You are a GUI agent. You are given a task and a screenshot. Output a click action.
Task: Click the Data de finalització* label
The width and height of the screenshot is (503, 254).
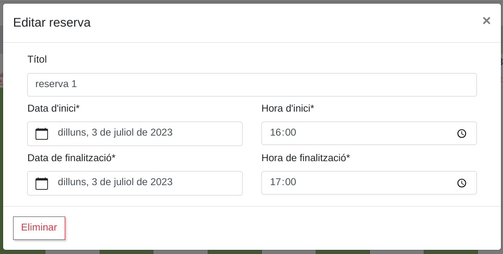(x=71, y=158)
